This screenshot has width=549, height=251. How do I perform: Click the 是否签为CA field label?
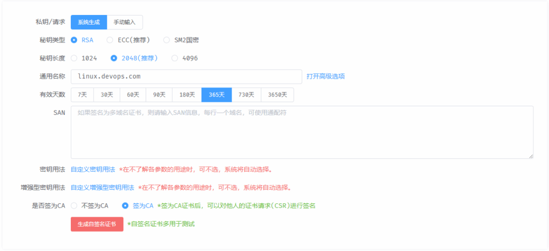(x=48, y=205)
